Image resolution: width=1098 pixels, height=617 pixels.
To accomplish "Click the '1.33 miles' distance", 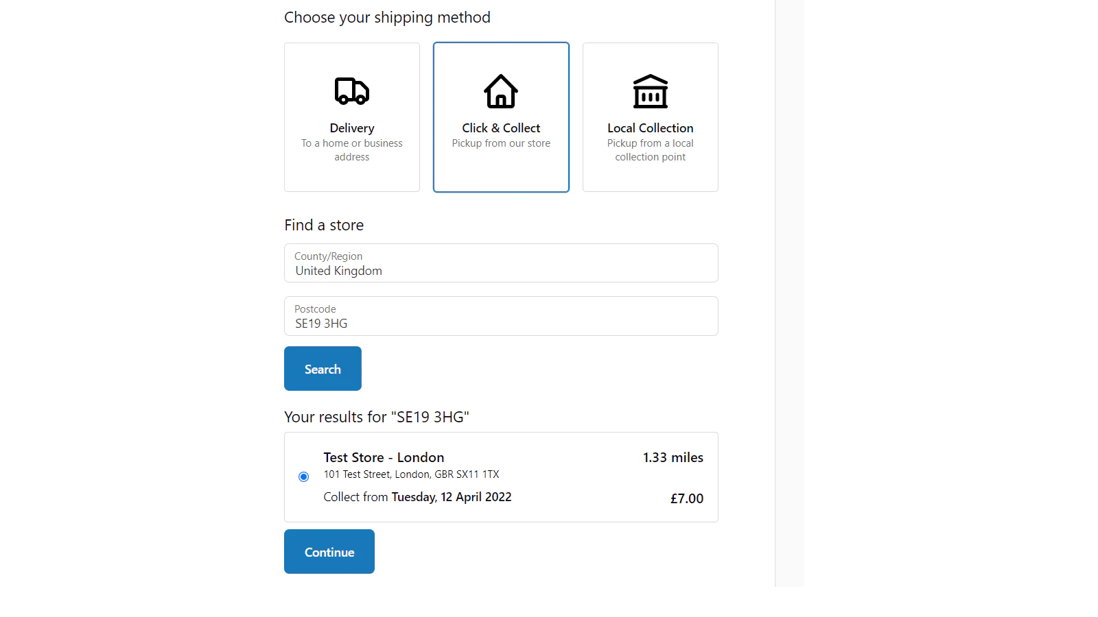I will [673, 457].
